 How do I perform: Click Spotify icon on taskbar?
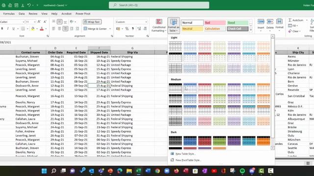(x=242, y=171)
